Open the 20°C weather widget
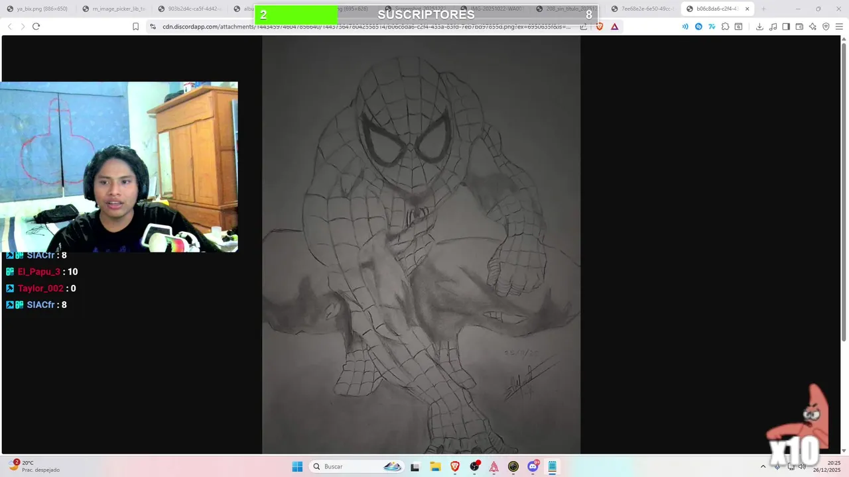Image resolution: width=849 pixels, height=477 pixels. [x=34, y=466]
